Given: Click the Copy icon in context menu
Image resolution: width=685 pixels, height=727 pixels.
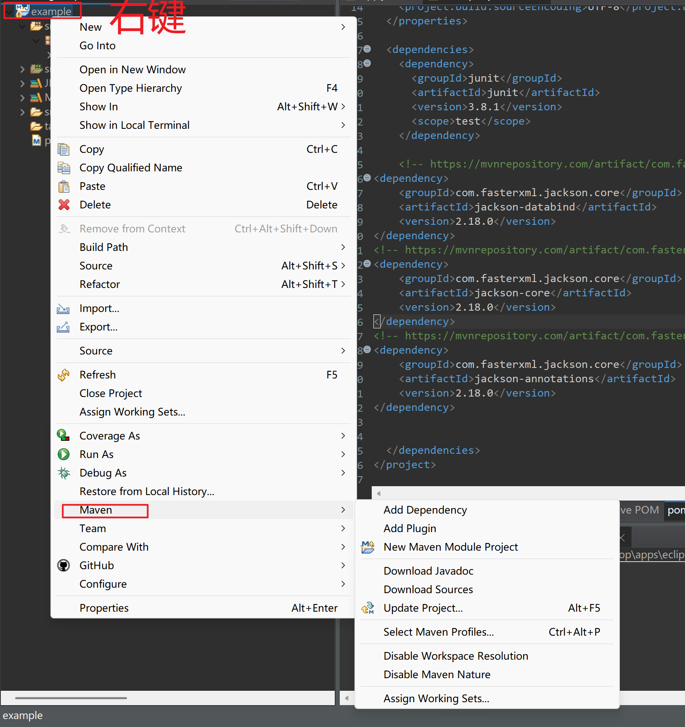Looking at the screenshot, I should pos(63,149).
